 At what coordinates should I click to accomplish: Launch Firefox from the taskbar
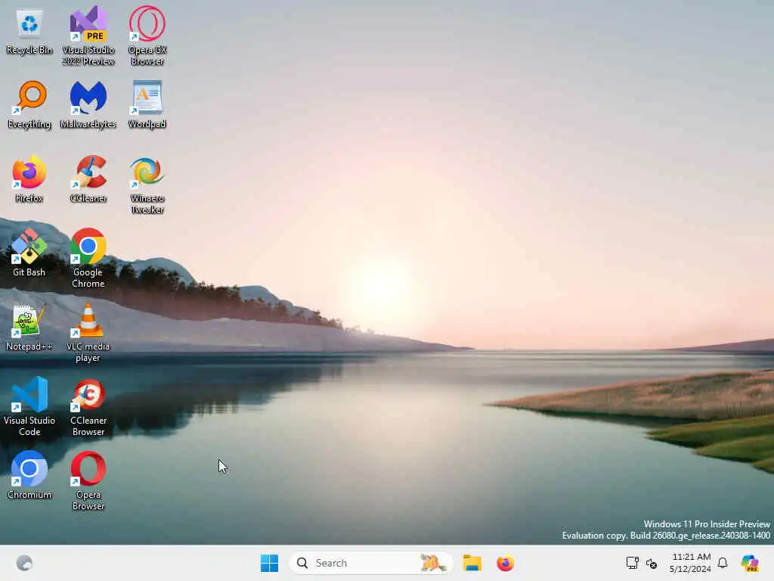[506, 563]
